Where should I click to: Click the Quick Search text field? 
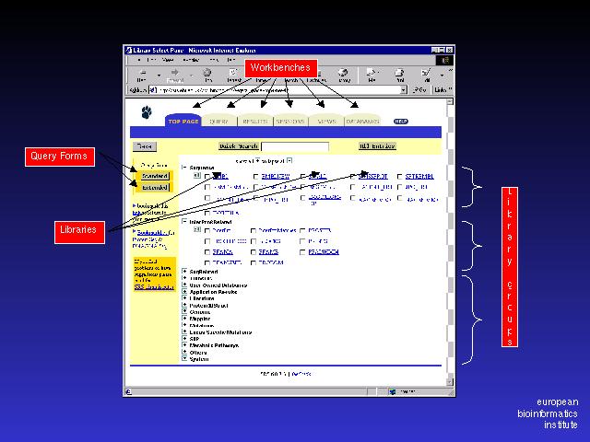[x=294, y=145]
